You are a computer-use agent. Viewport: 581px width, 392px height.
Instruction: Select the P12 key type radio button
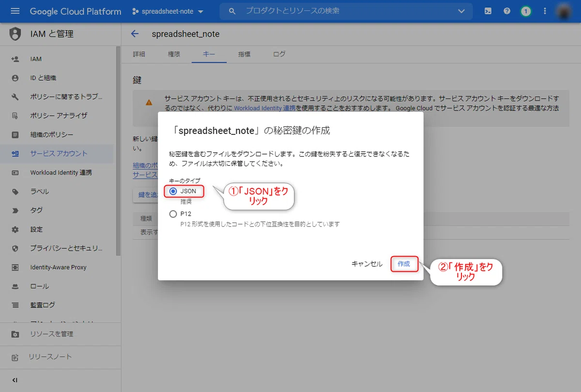coord(173,214)
